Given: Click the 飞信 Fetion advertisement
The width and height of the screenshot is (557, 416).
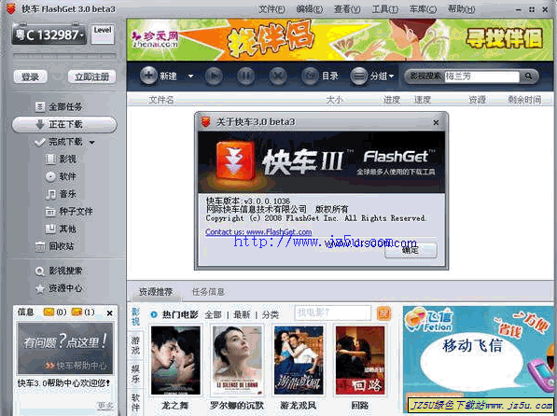Looking at the screenshot, I should click(478, 359).
